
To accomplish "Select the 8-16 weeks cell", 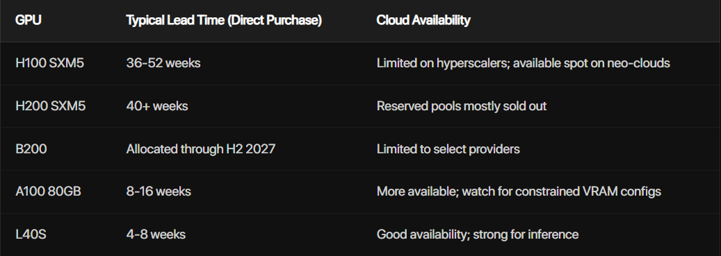I will pos(159,191).
